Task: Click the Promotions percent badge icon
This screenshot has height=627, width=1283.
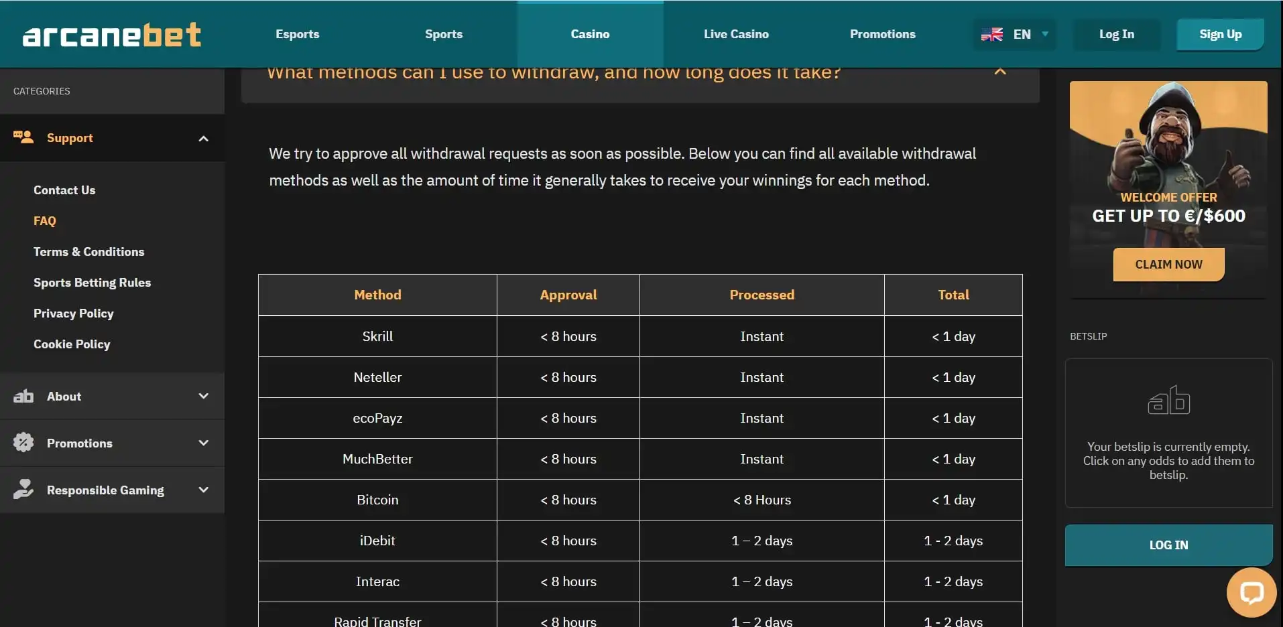Action: [23, 443]
